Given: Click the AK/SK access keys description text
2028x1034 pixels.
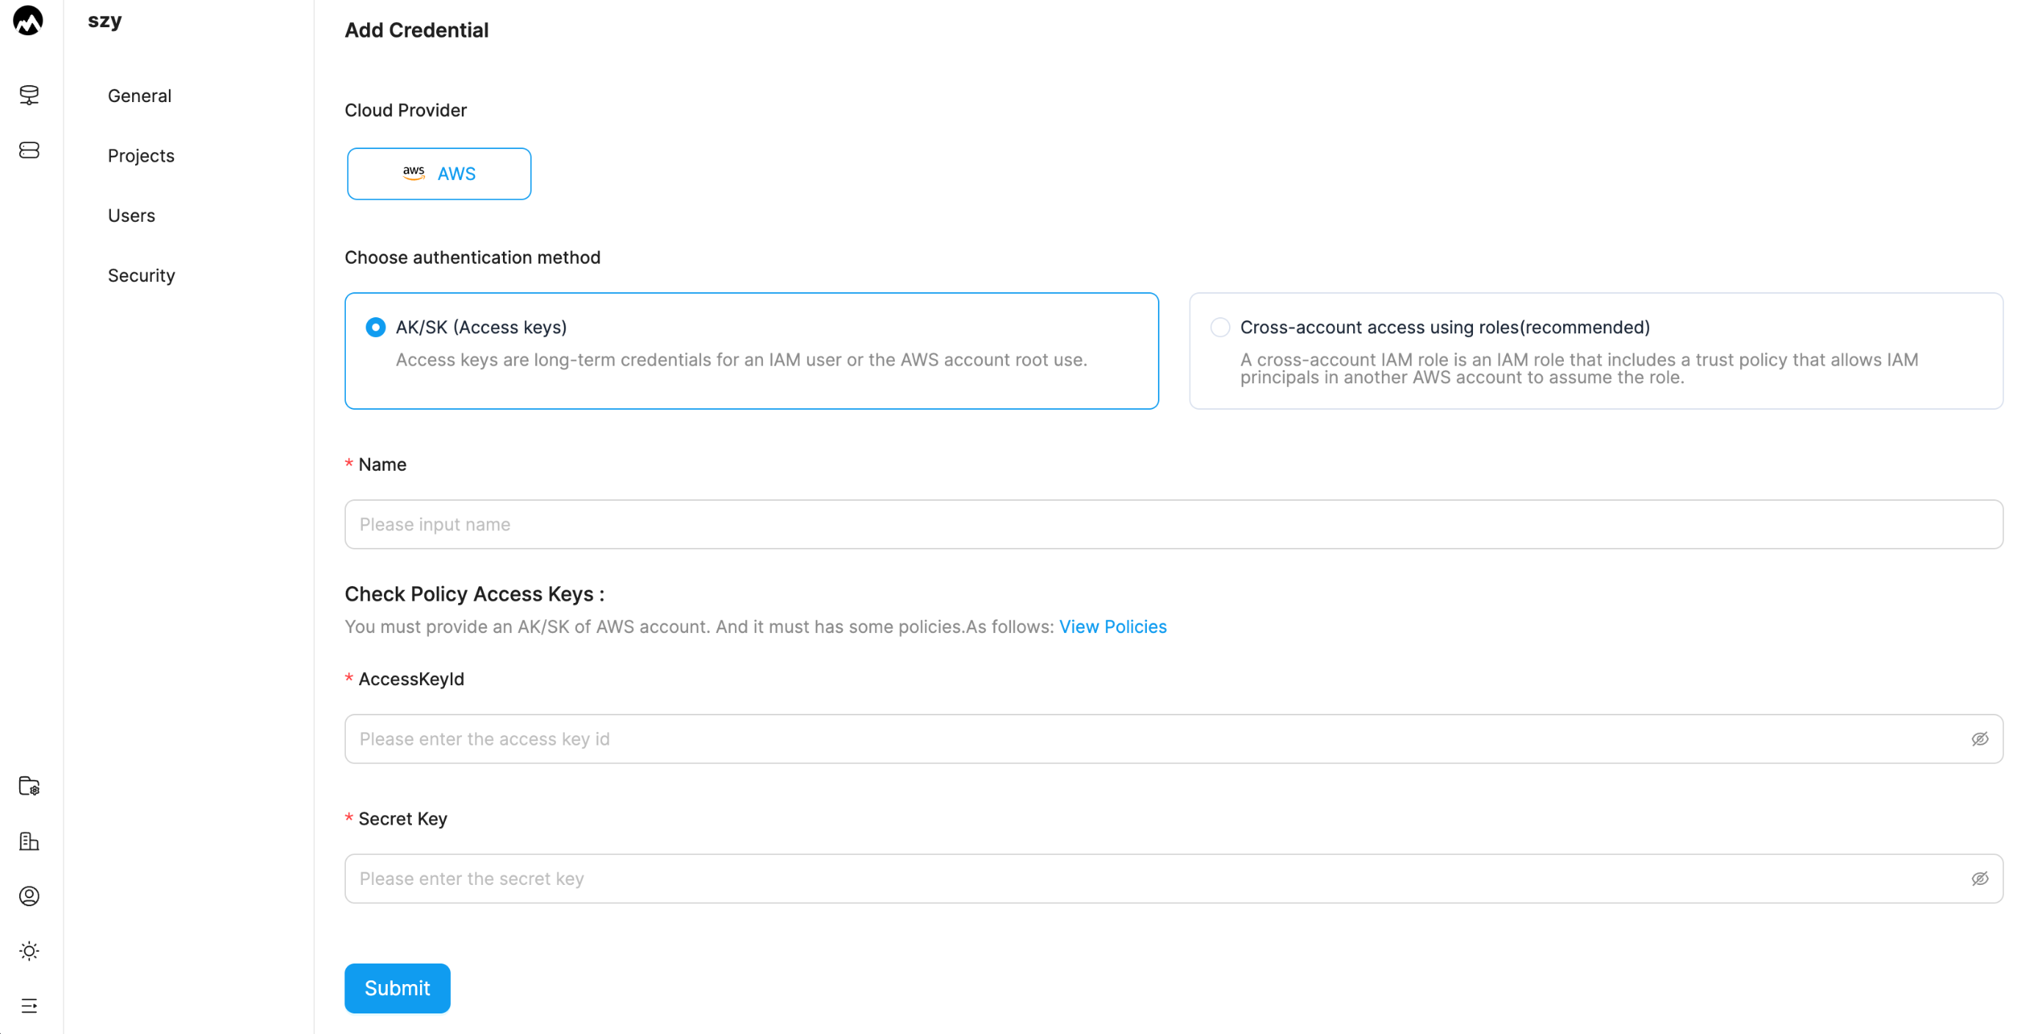Looking at the screenshot, I should [741, 360].
